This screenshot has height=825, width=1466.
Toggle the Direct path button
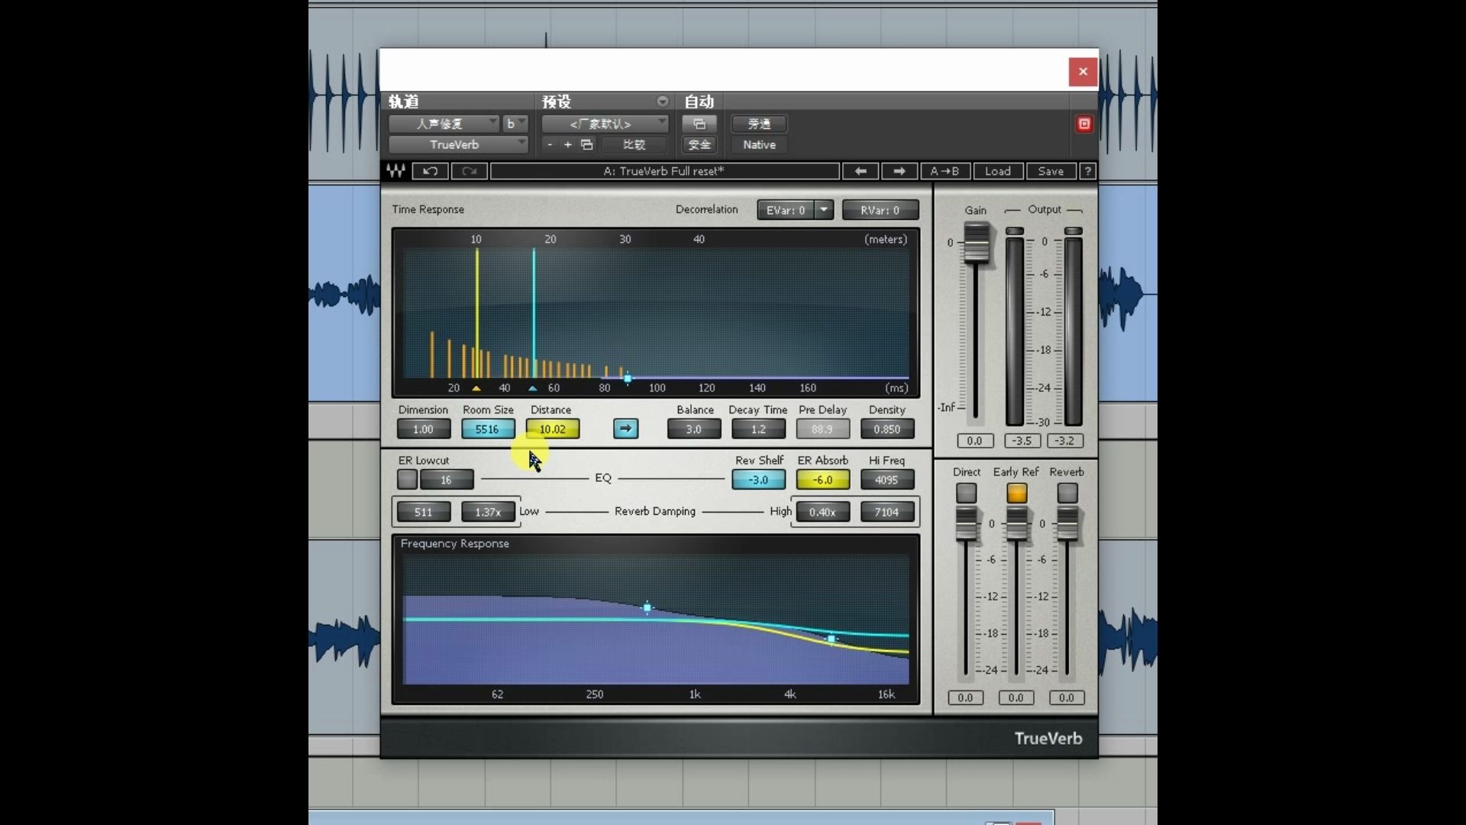tap(966, 493)
